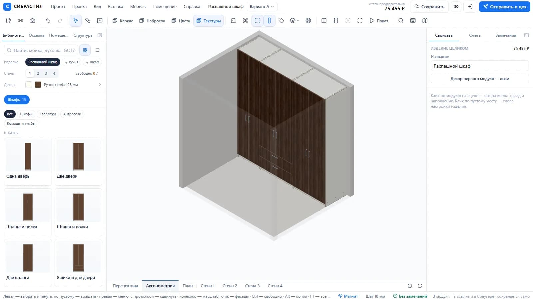The width and height of the screenshot is (533, 300).
Task: Undo the last action
Action: pos(48,21)
